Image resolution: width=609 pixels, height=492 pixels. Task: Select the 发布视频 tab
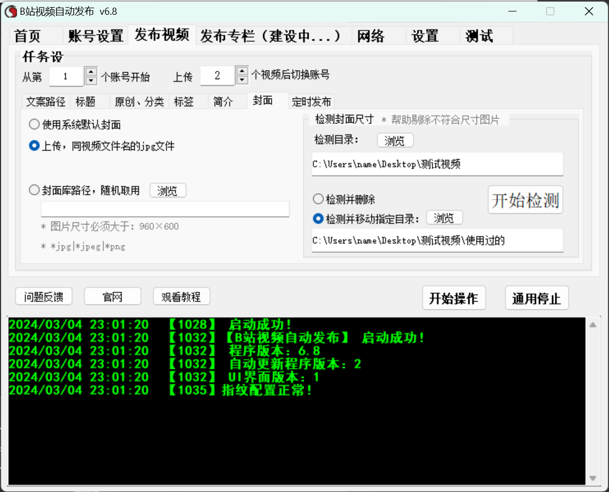point(162,35)
